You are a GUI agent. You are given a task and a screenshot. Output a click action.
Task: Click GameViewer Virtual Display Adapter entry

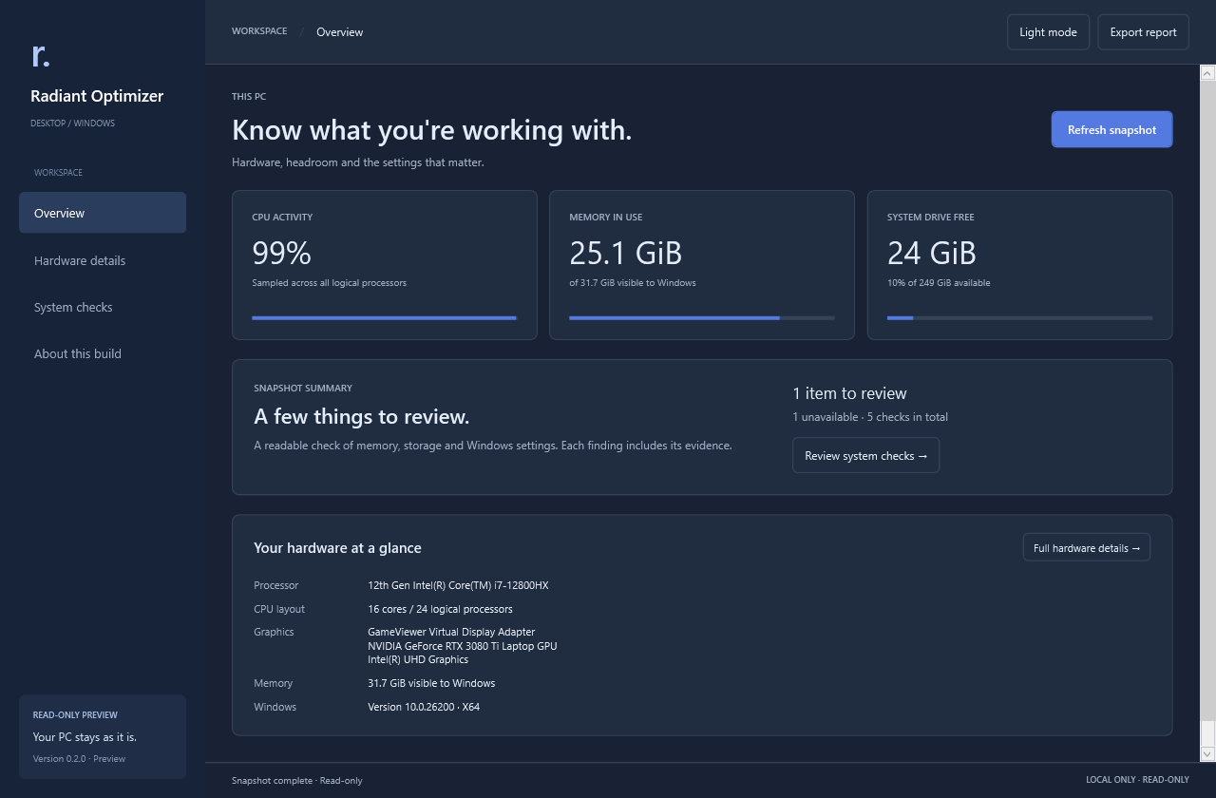click(x=451, y=632)
